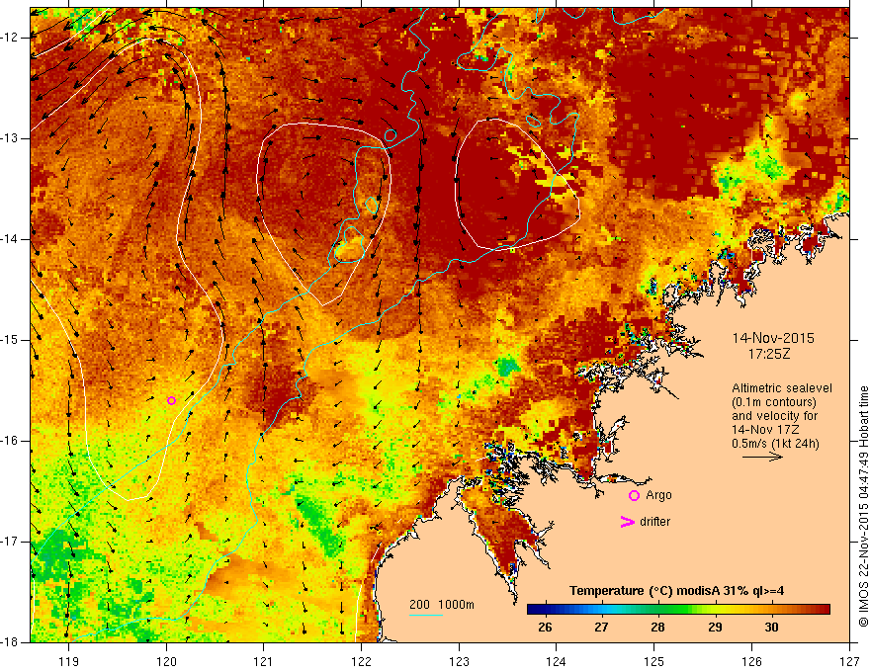Click the Argo legend circle symbol
Image resolution: width=870 pixels, height=672 pixels.
pyautogui.click(x=634, y=496)
